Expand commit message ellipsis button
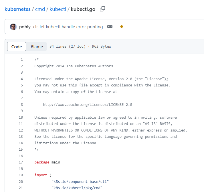 110,27
